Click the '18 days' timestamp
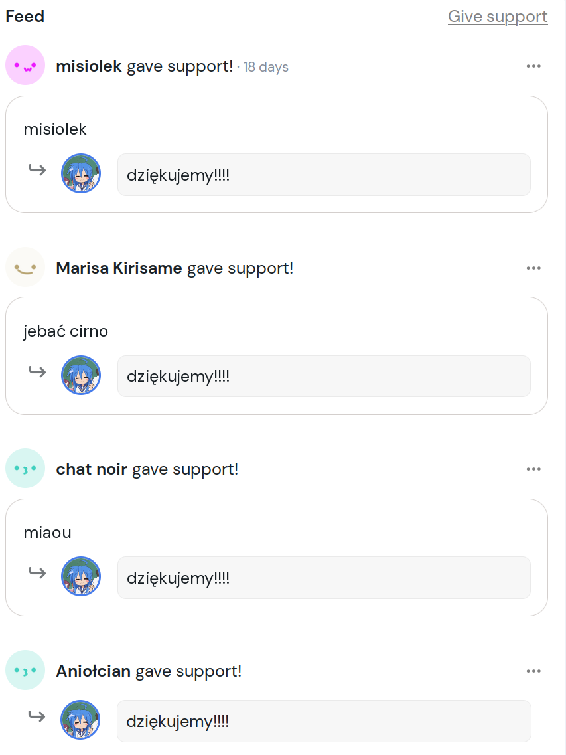566x755 pixels. click(266, 67)
